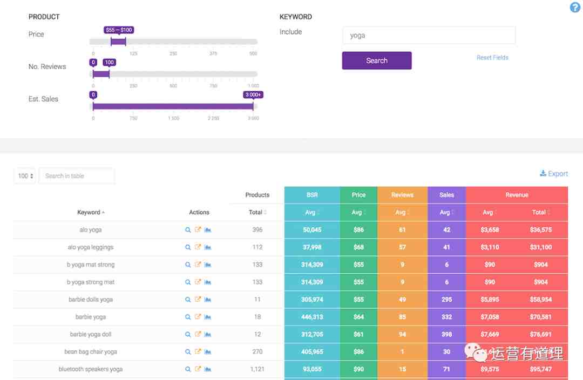
Task: Click the Price range slider
Action: [173, 42]
